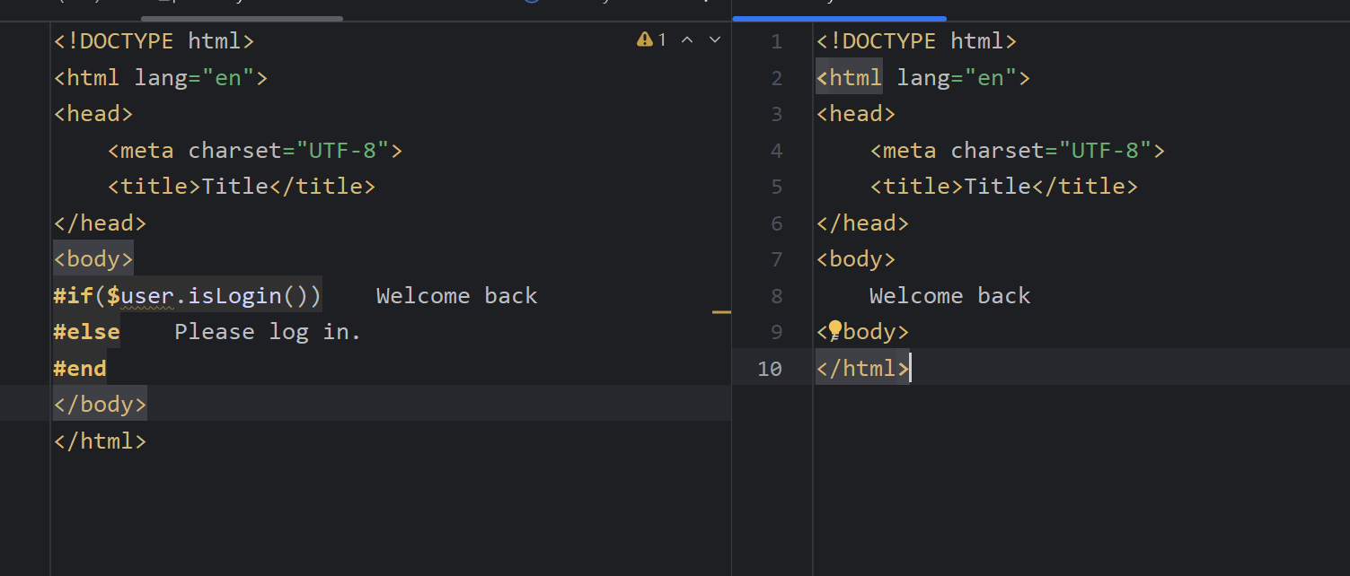Click line number 1 in right editor gutter
The width and height of the screenshot is (1350, 576).
[777, 41]
